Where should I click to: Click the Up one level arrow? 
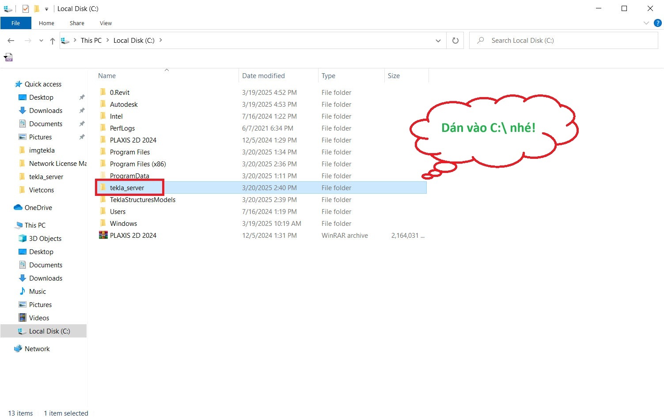coord(53,41)
